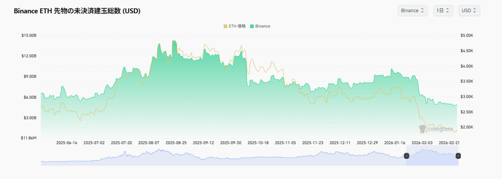Screen dimensions: 502x179
Task: Click the 2025-08-25 date label
Action: click(x=176, y=143)
